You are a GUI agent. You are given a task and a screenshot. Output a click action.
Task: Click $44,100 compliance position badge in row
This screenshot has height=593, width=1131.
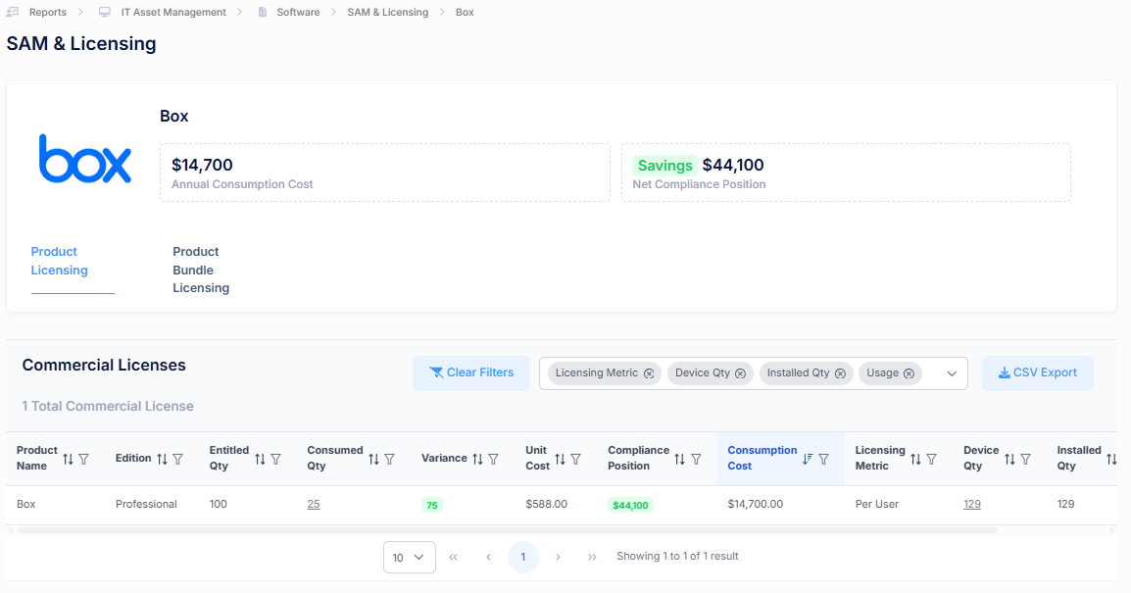[630, 505]
